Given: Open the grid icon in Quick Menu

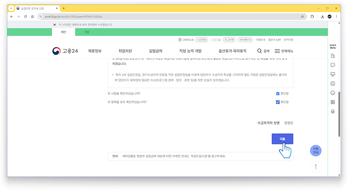Looking at the screenshot, I should pos(332,102).
